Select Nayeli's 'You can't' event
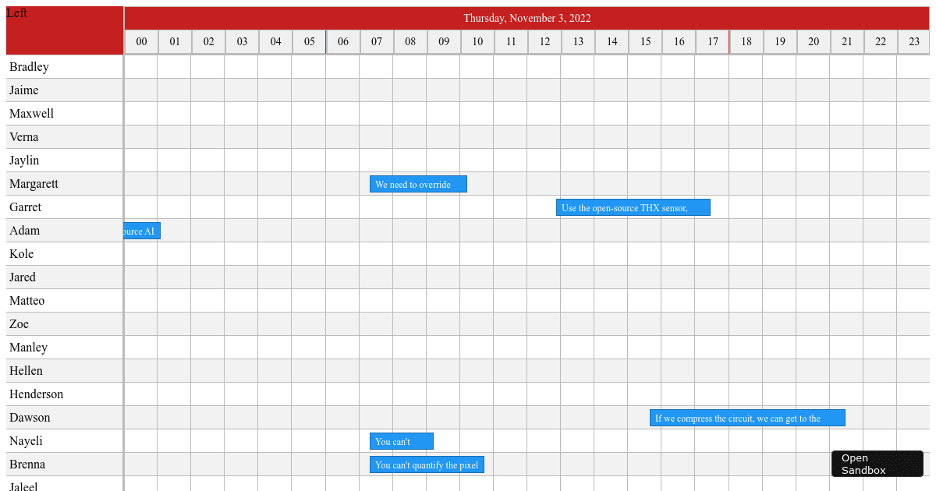936x491 pixels. click(402, 441)
